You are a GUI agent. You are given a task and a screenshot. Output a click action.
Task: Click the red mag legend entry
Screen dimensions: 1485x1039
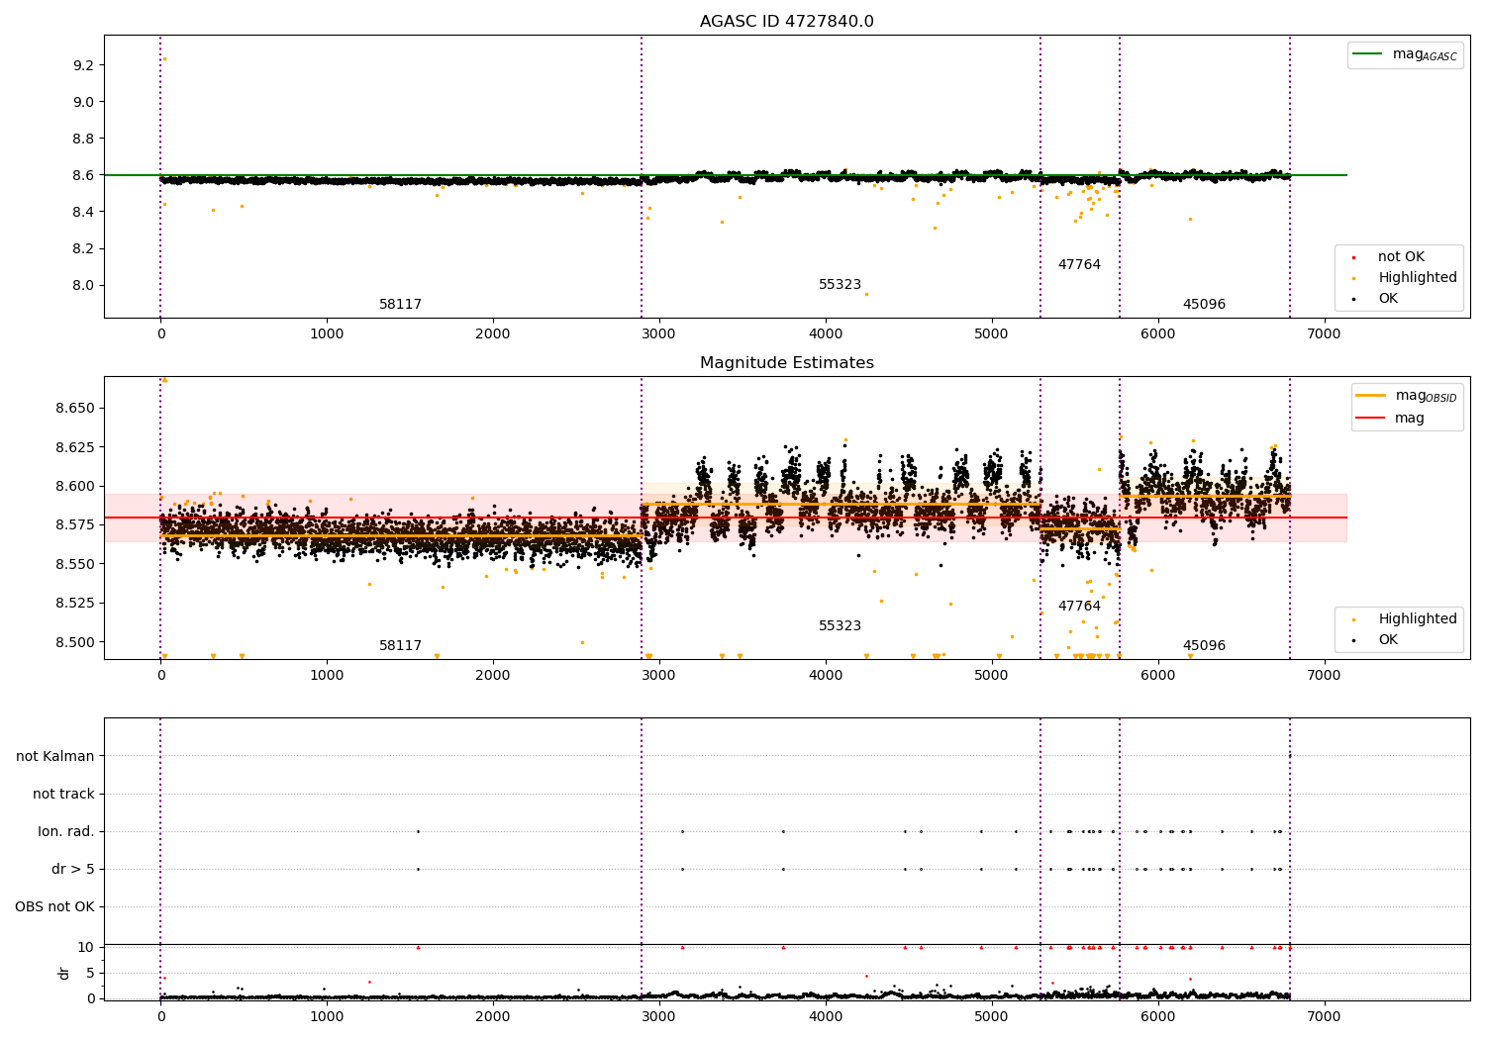click(1391, 418)
